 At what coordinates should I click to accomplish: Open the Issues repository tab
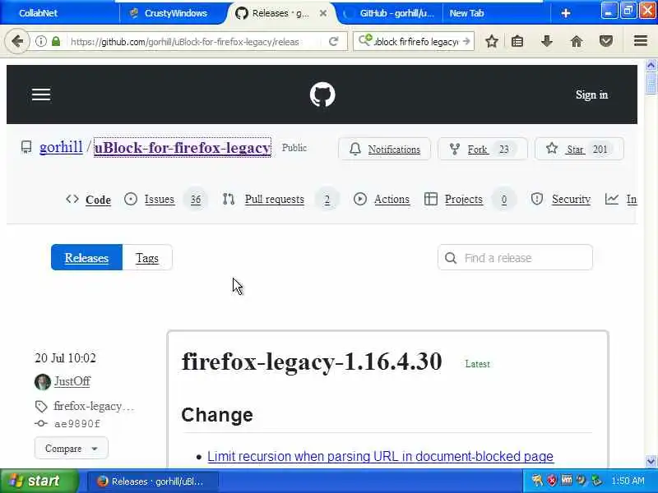(x=165, y=199)
